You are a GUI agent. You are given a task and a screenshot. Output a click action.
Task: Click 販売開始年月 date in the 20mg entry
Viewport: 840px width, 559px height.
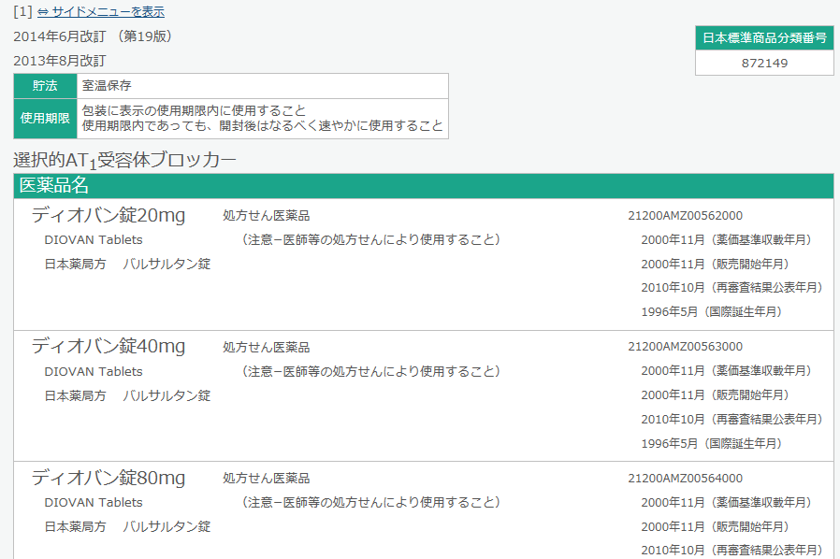pos(717,264)
